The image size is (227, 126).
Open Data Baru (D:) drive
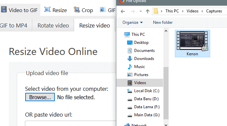pyautogui.click(x=146, y=99)
